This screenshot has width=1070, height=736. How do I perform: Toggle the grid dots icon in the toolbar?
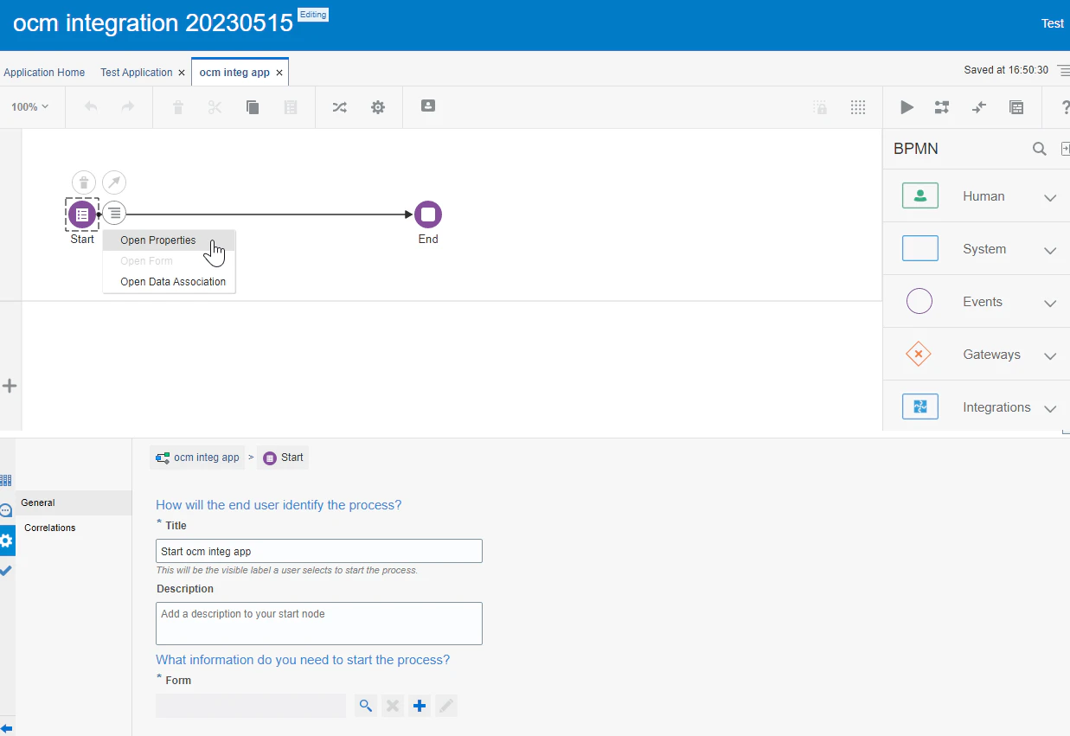pyautogui.click(x=858, y=107)
